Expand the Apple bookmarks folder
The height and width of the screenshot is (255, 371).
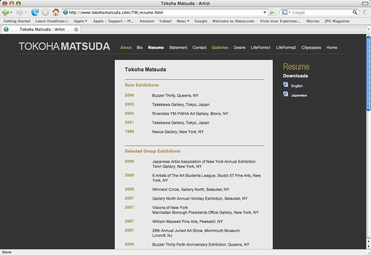80,21
